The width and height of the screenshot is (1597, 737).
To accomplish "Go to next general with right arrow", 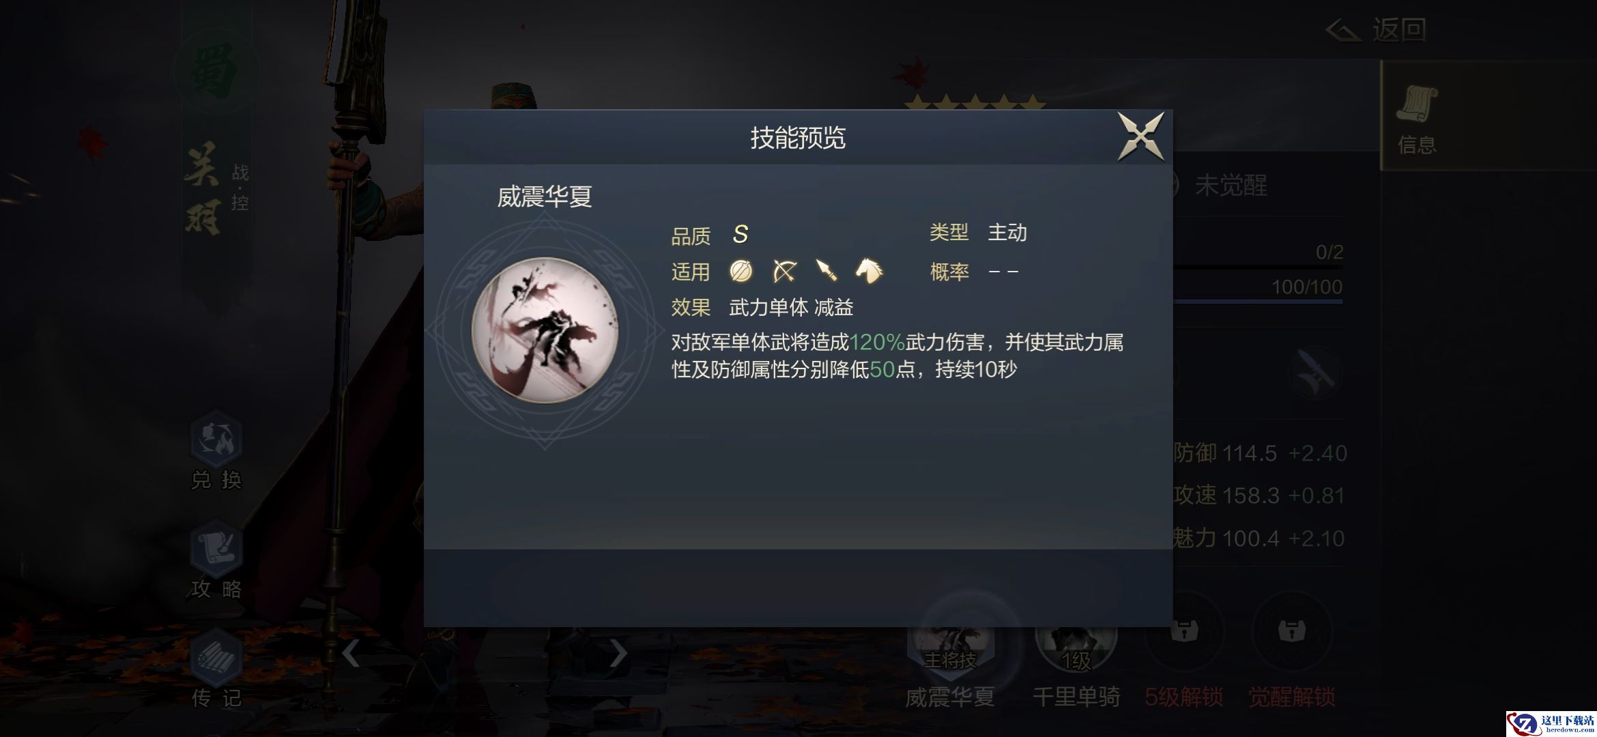I will 618,654.
